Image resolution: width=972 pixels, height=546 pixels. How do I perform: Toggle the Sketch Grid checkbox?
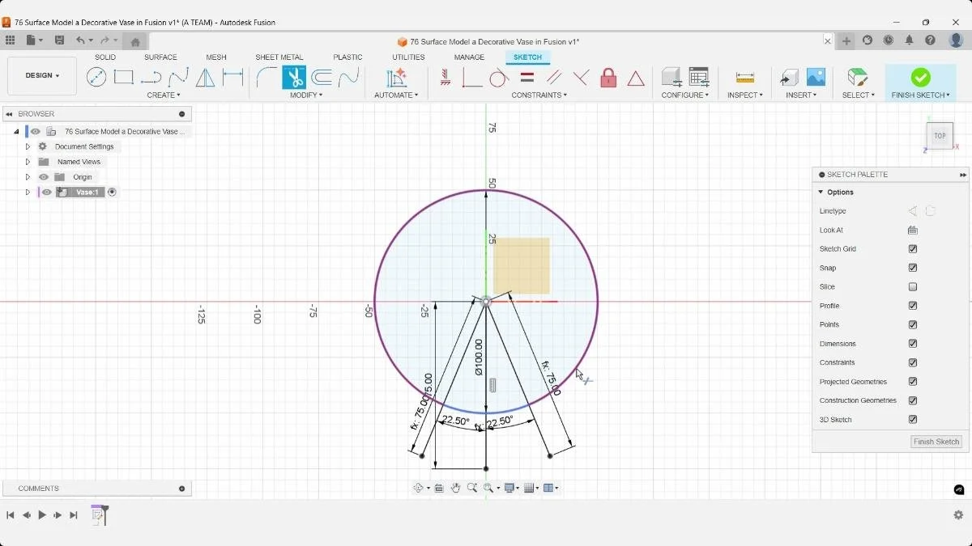point(913,249)
